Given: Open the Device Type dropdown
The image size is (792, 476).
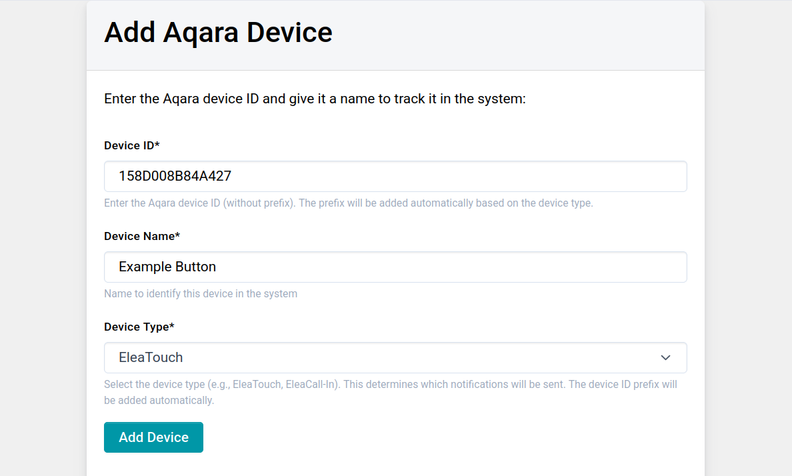Looking at the screenshot, I should 395,357.
